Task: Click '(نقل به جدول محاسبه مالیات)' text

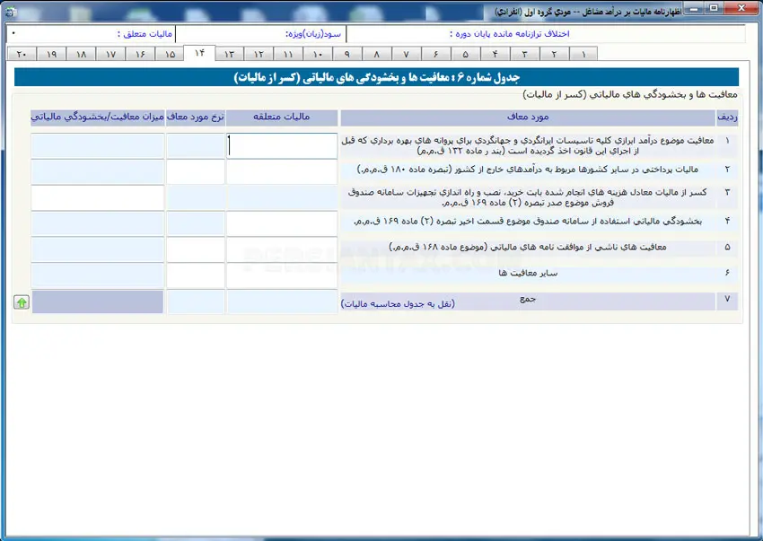Action: 398,303
